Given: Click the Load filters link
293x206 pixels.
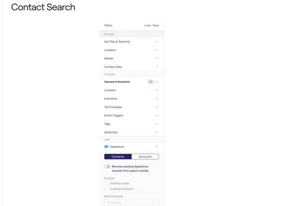Looking at the screenshot, I should click(147, 25).
